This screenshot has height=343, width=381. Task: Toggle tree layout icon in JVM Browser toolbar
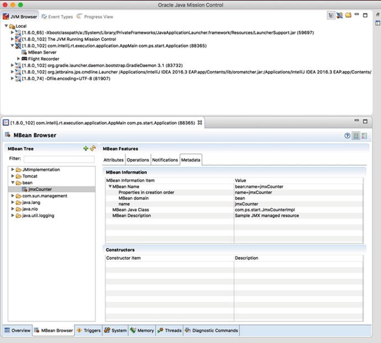point(331,15)
